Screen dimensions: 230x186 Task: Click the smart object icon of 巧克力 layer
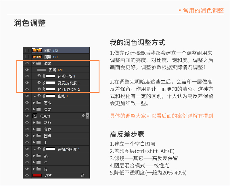pos(35,116)
